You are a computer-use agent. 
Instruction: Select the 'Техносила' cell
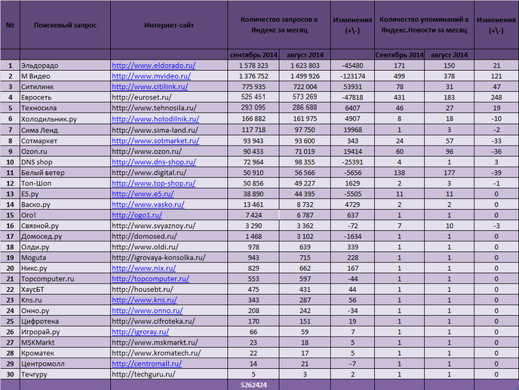(65, 108)
